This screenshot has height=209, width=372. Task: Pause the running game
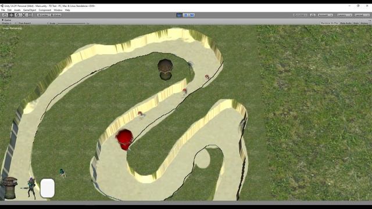click(186, 15)
